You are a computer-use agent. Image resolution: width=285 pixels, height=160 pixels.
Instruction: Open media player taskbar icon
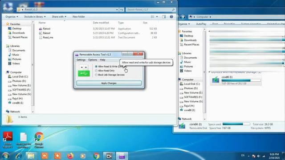(x=83, y=156)
